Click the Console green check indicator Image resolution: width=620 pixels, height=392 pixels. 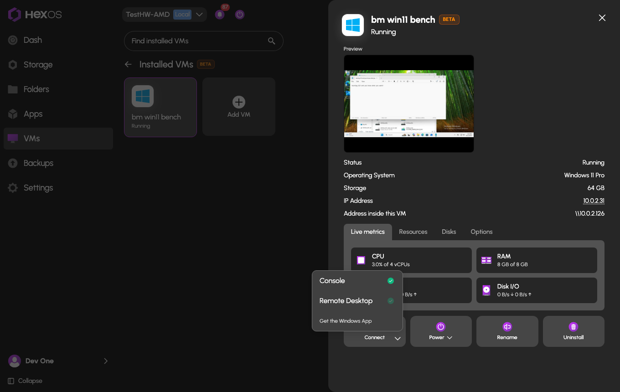click(391, 281)
